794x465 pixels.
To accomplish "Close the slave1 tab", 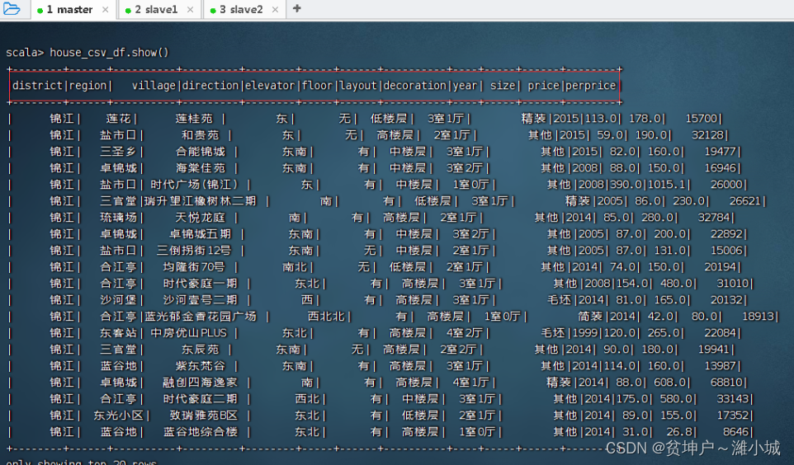I will (190, 10).
